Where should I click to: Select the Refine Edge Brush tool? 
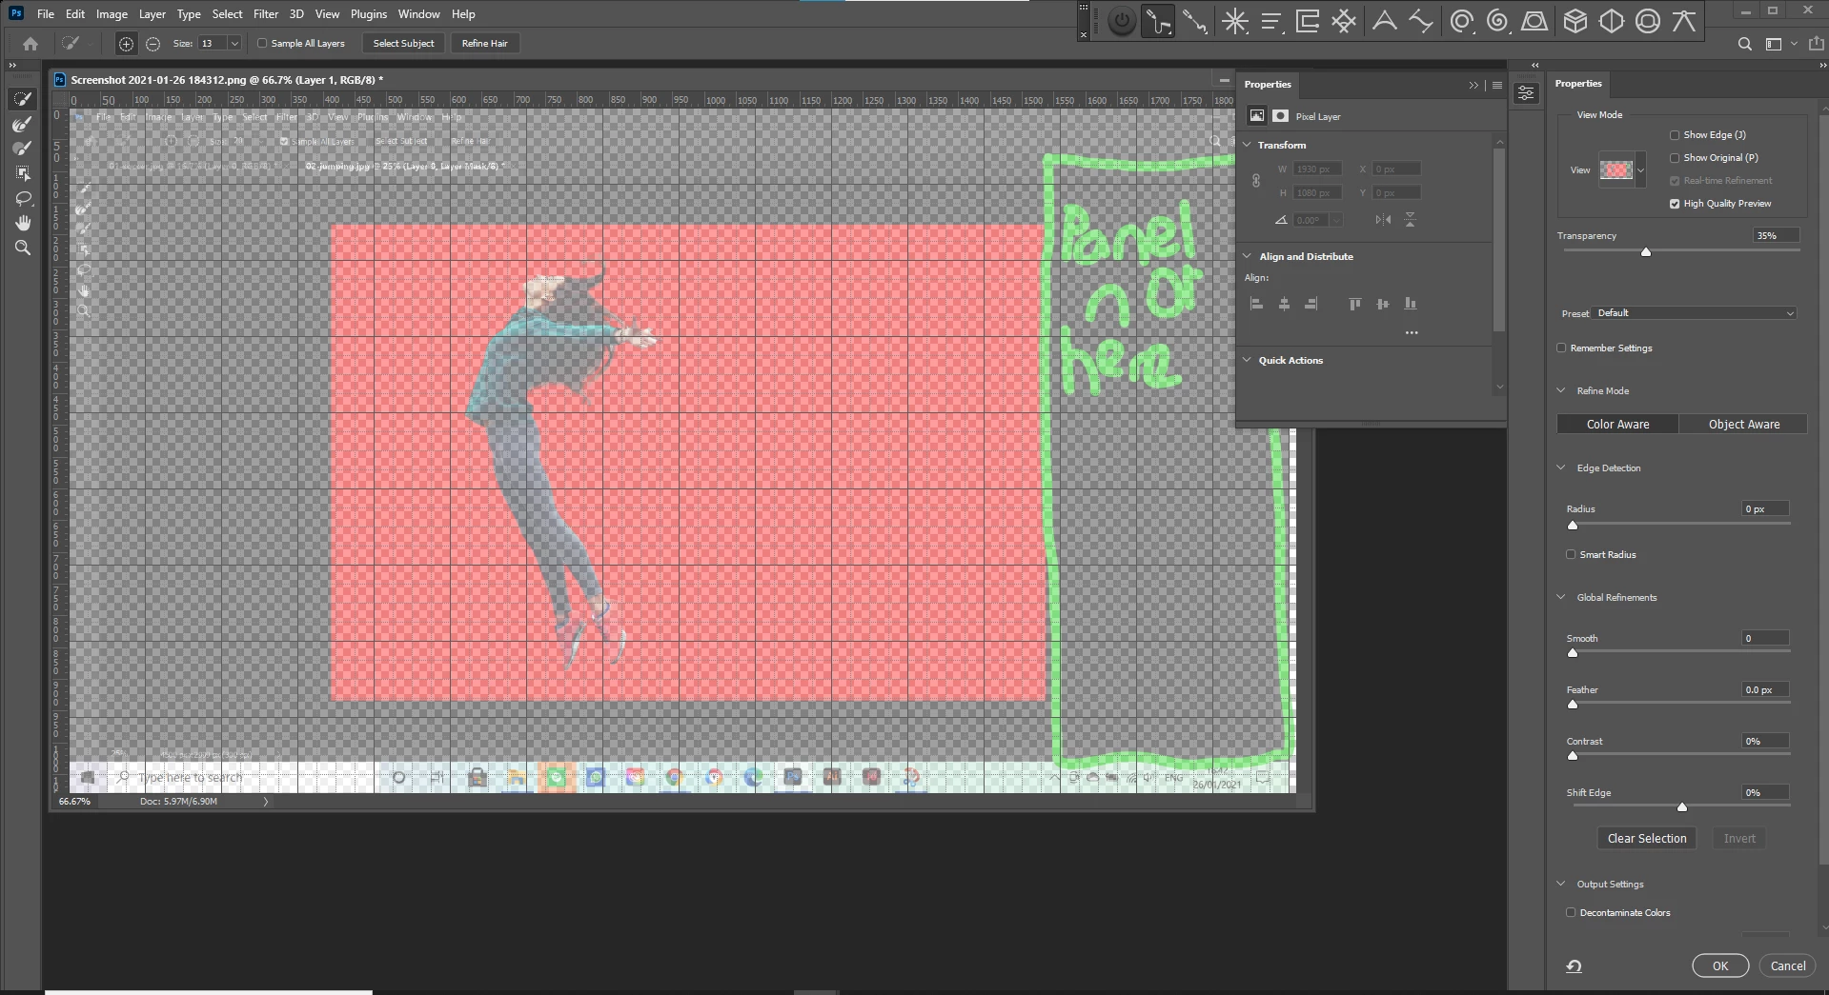[23, 124]
